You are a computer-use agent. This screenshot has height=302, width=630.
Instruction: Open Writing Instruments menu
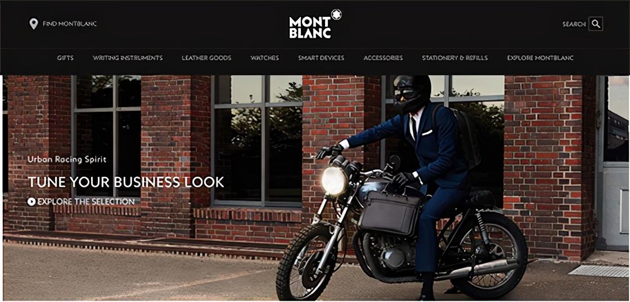tap(128, 58)
